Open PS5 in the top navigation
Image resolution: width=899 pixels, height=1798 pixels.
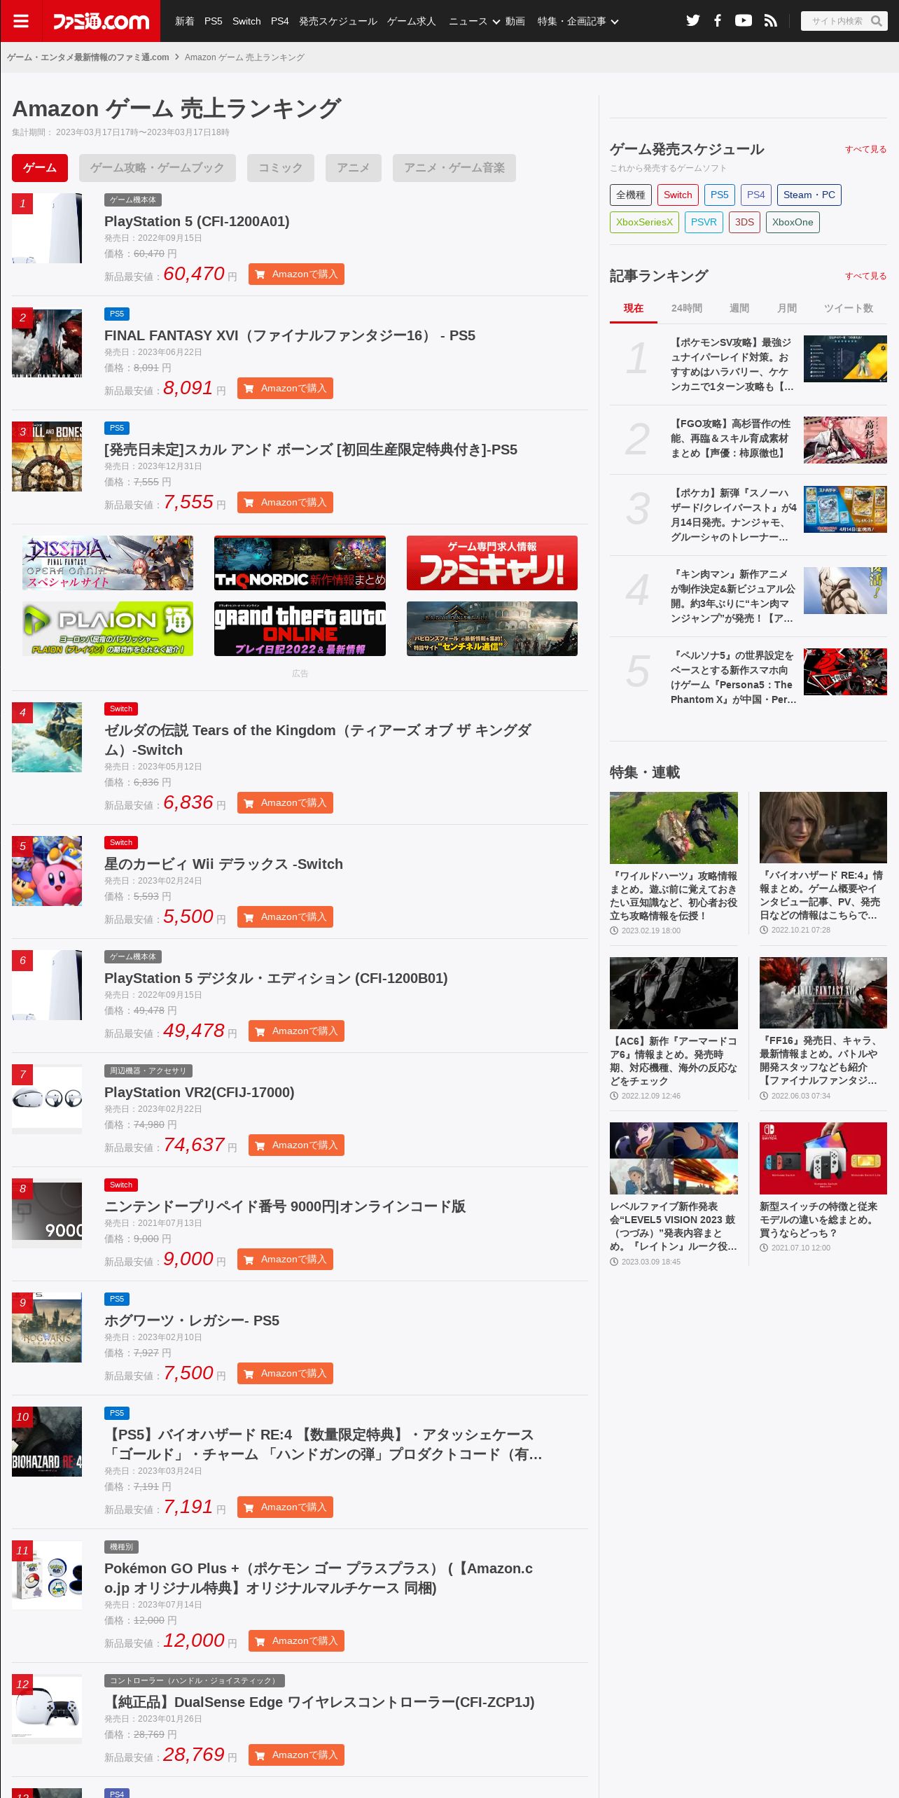click(x=214, y=21)
